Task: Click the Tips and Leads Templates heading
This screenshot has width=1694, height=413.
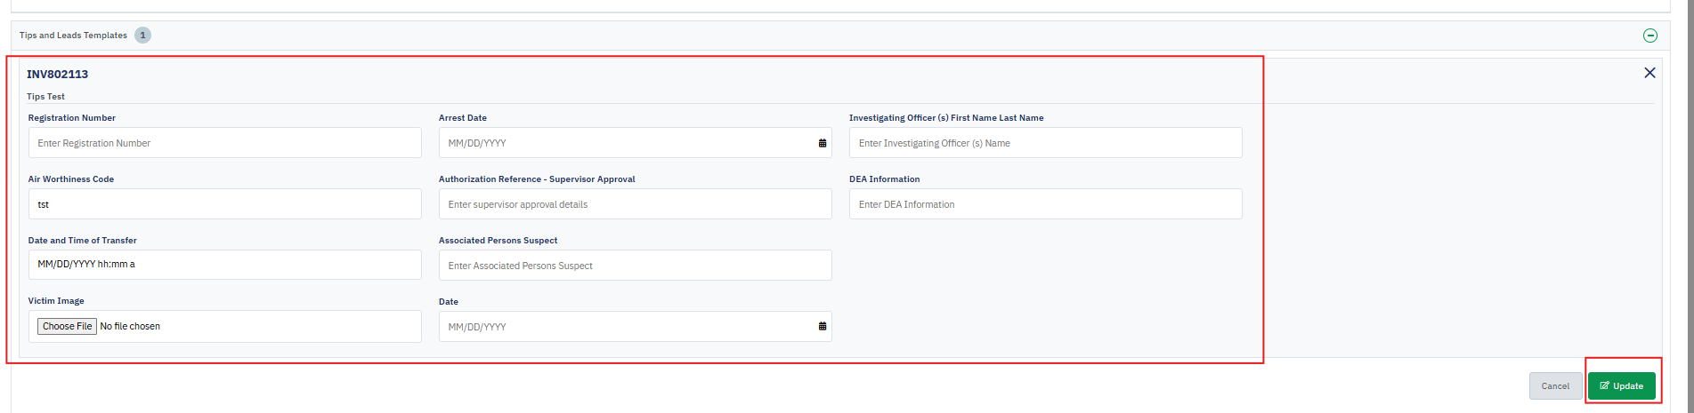Action: click(73, 36)
